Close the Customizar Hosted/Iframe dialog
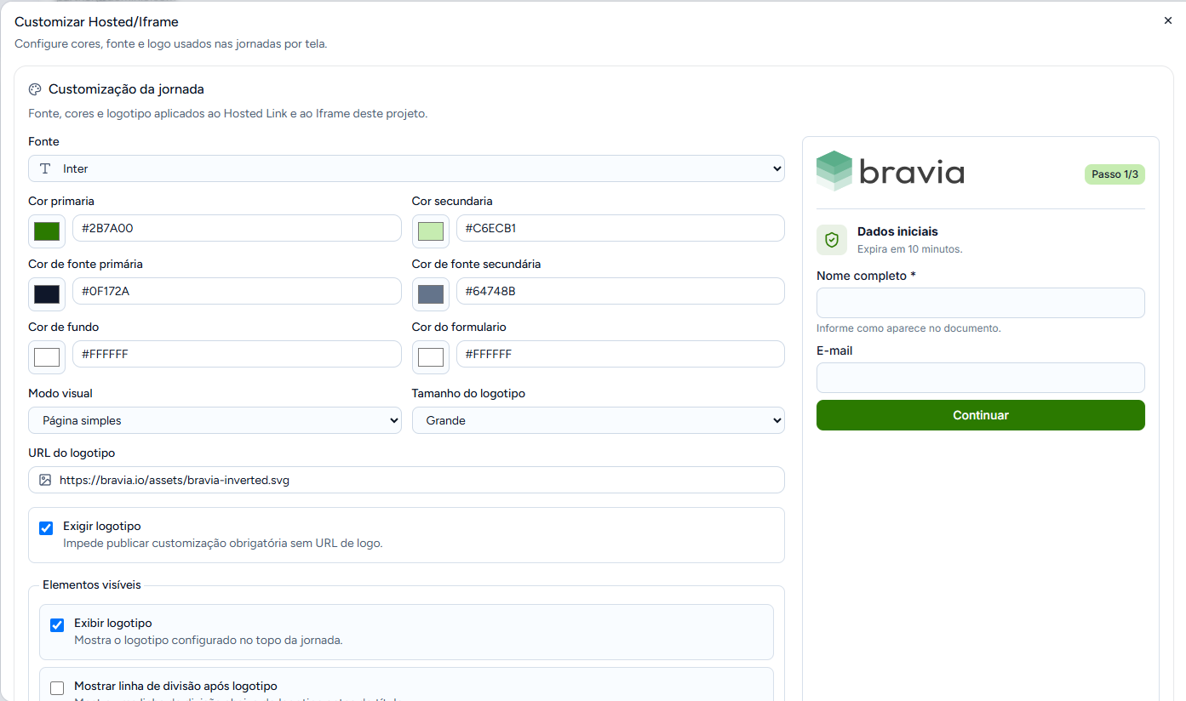Screen dimensions: 1186x701 pos(1167,20)
